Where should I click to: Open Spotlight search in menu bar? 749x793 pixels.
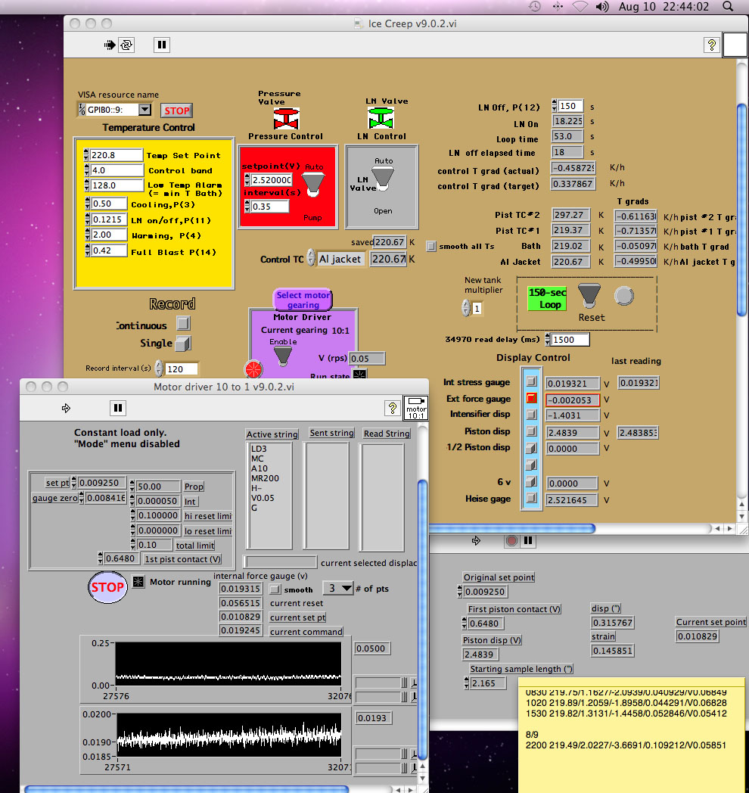(728, 7)
